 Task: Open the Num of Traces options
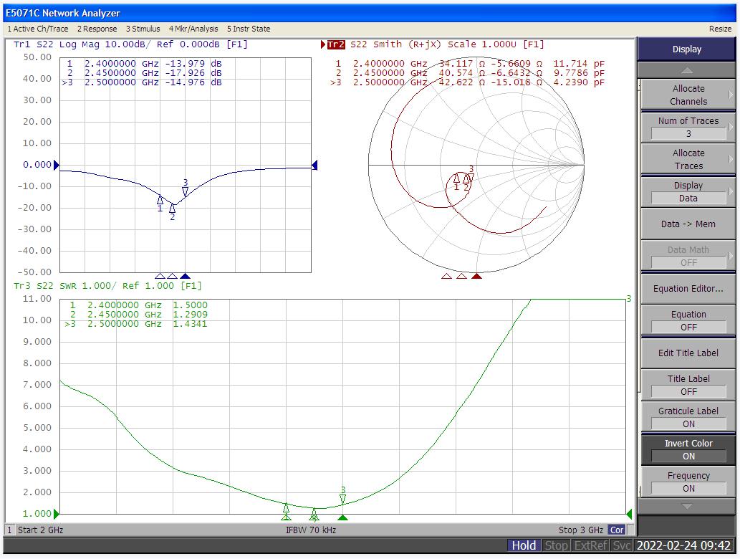[688, 127]
